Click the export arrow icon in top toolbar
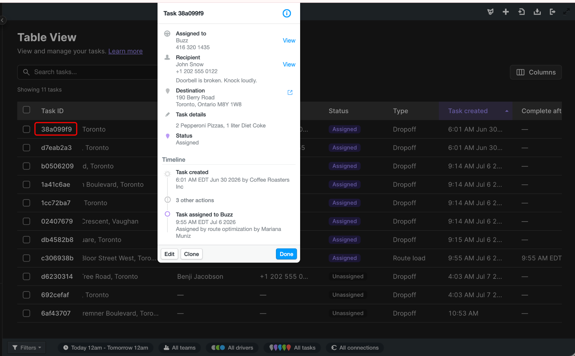 tap(552, 12)
